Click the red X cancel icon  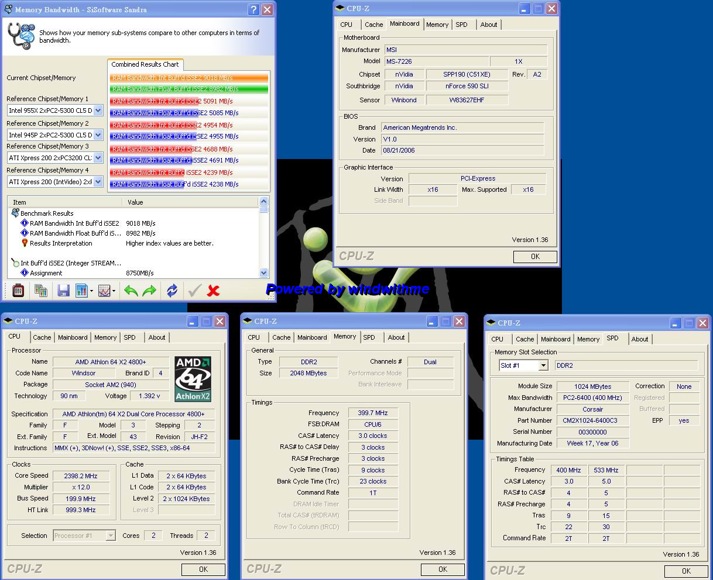click(x=214, y=290)
